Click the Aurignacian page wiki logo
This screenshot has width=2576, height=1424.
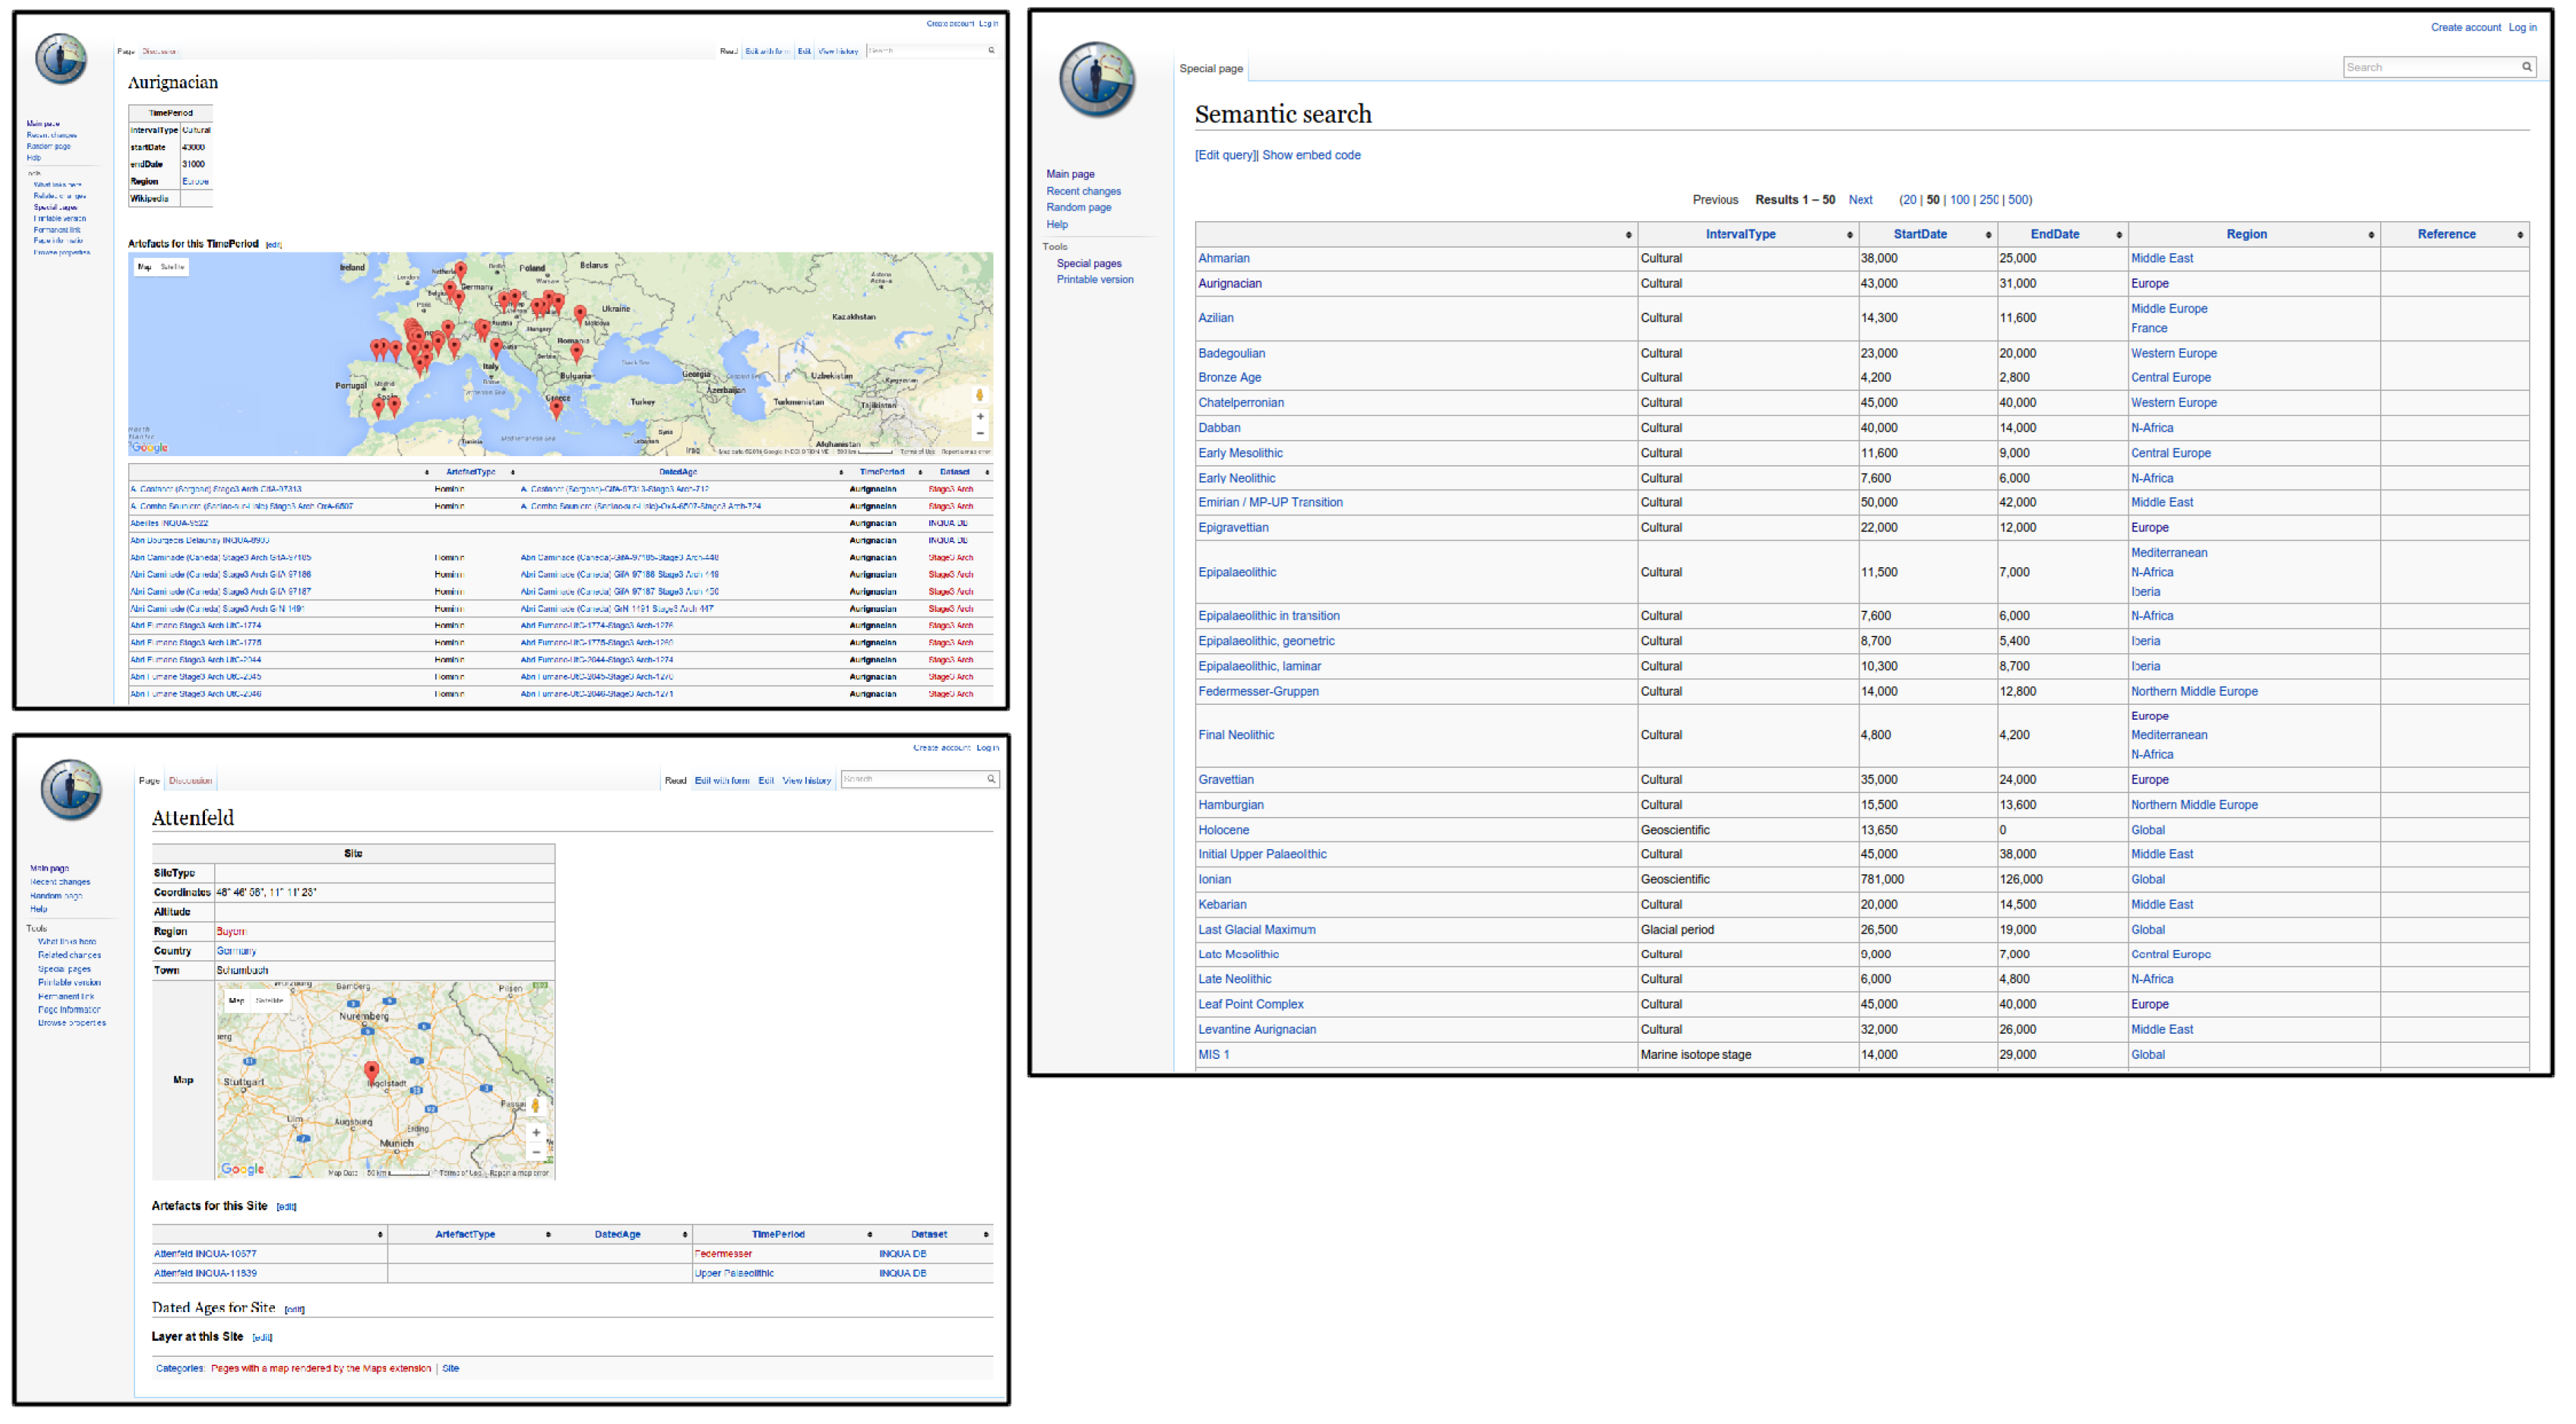click(61, 58)
